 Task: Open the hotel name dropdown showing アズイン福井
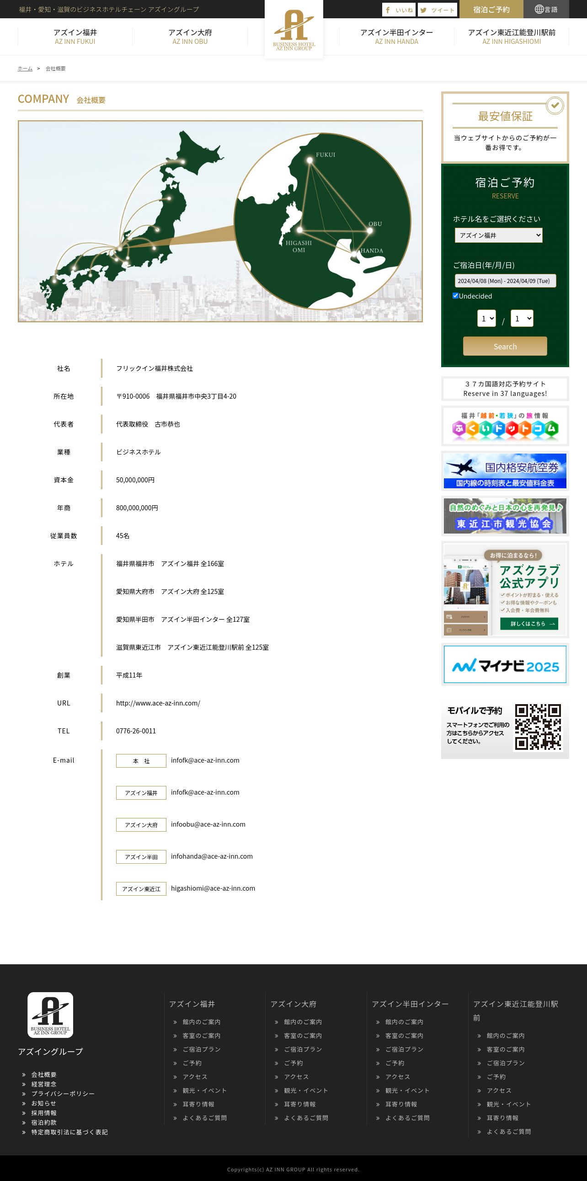point(499,235)
